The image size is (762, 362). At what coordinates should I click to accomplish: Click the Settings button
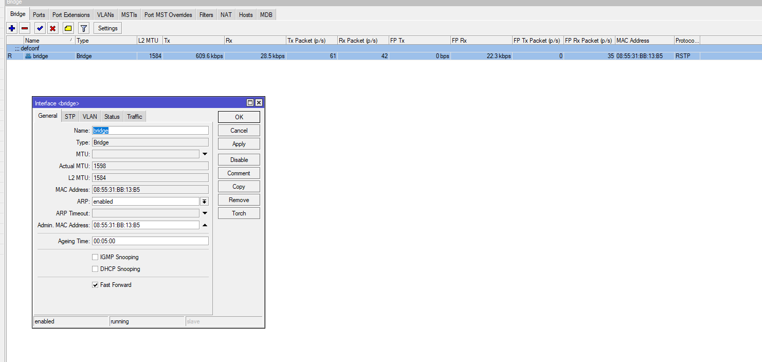tap(107, 28)
